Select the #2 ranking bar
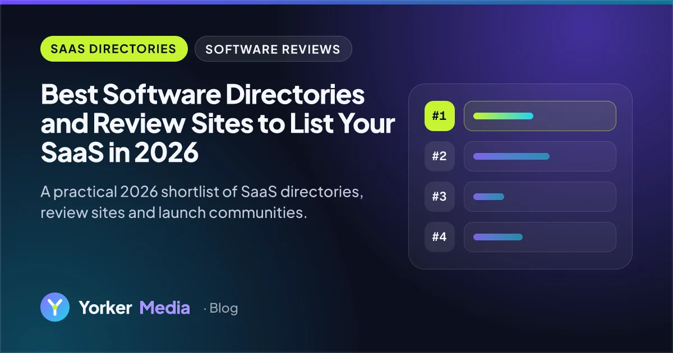 tap(540, 156)
